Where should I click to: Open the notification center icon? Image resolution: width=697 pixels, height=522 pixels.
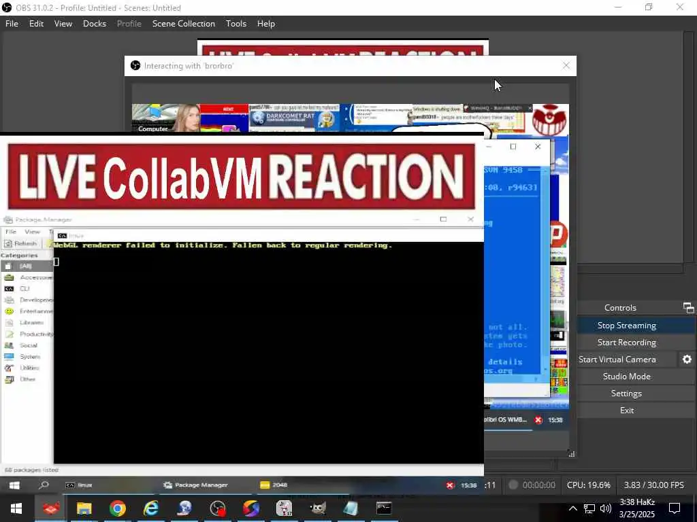[x=675, y=508]
